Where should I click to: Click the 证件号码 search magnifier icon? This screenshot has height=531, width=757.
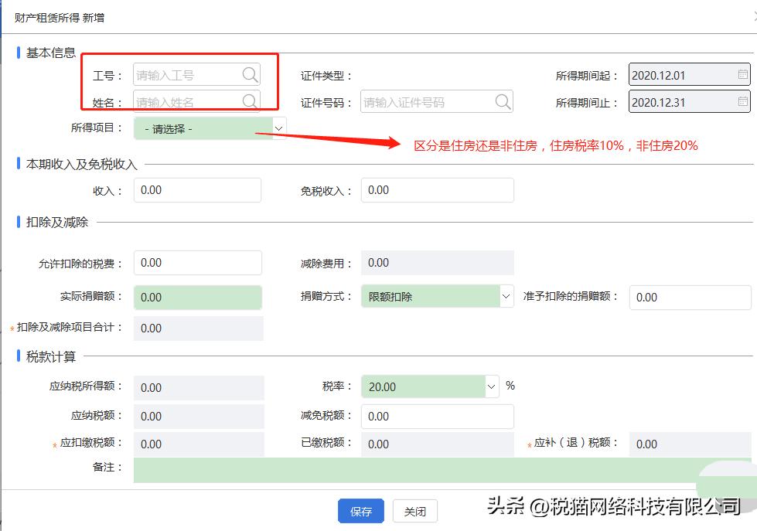[x=503, y=101]
